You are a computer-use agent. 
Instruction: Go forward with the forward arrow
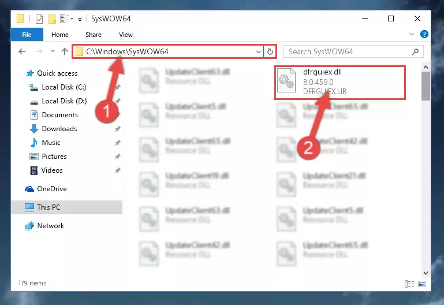pyautogui.click(x=39, y=51)
